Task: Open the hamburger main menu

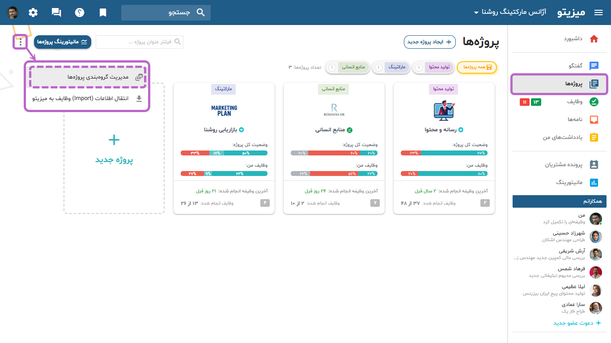Action: (598, 13)
